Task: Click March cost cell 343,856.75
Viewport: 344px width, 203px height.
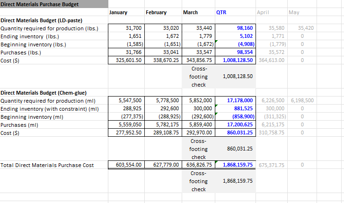Action: (199, 60)
